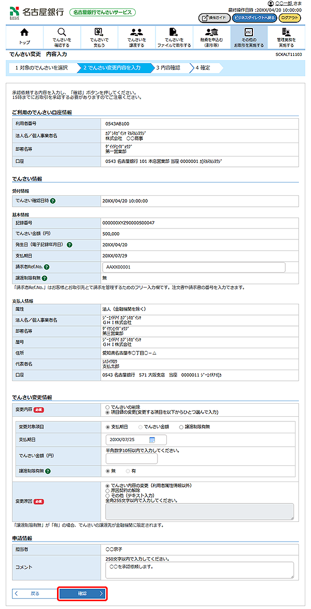This screenshot has width=311, height=609.
Task: Click the Top home icon
Action: coord(24,32)
